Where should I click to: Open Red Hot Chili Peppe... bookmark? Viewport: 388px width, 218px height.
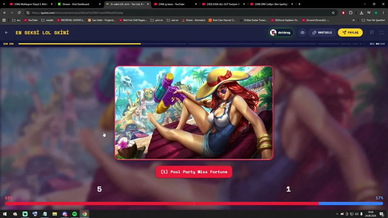click(133, 20)
